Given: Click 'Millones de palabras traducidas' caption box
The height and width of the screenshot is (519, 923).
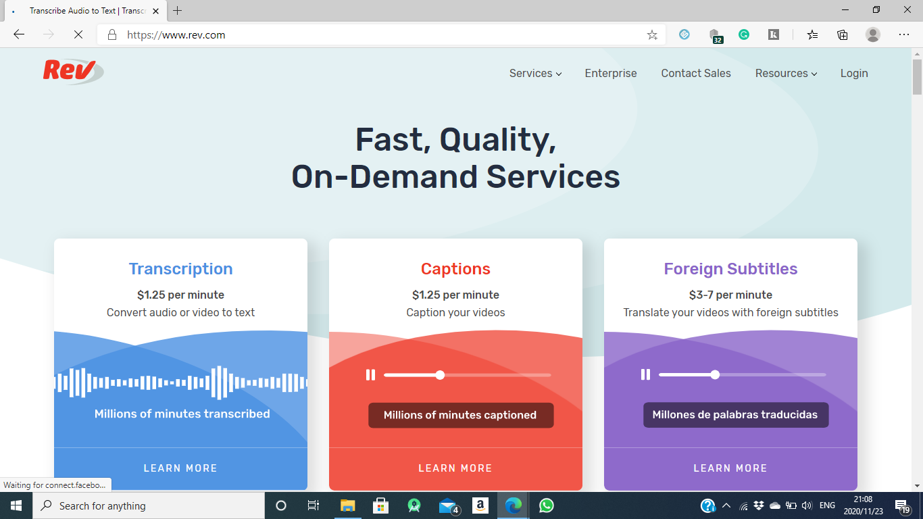Looking at the screenshot, I should [736, 415].
